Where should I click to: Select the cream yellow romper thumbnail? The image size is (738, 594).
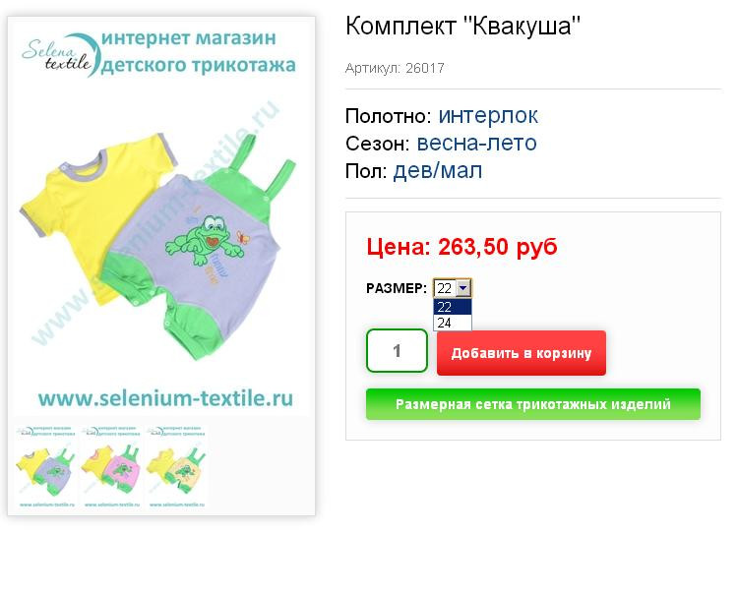click(x=177, y=466)
